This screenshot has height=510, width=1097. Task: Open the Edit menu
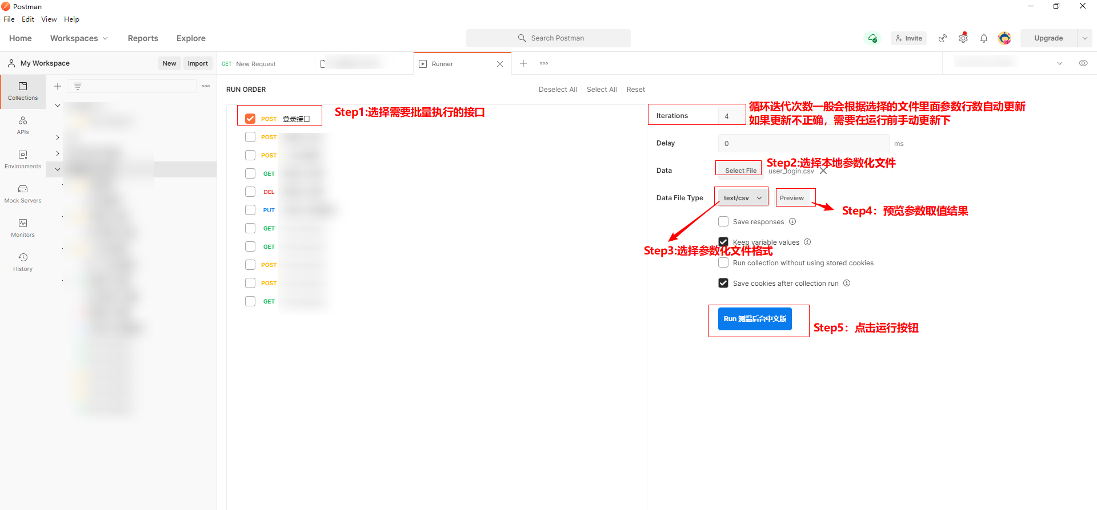[28, 19]
